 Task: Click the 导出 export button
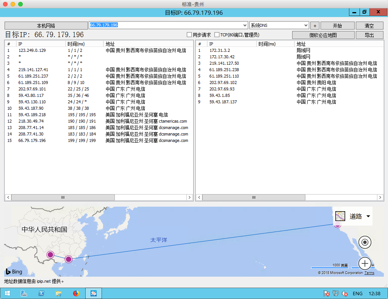coord(369,35)
